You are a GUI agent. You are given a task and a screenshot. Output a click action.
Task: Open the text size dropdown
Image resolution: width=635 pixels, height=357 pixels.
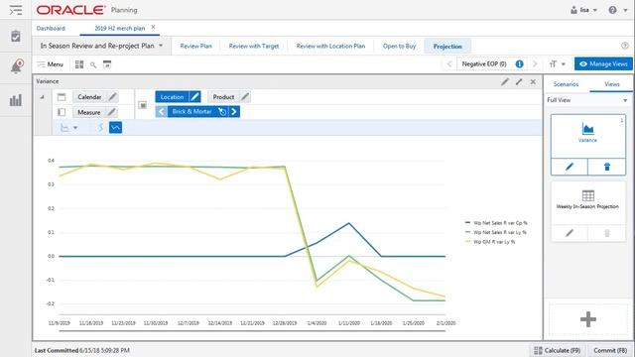[558, 63]
